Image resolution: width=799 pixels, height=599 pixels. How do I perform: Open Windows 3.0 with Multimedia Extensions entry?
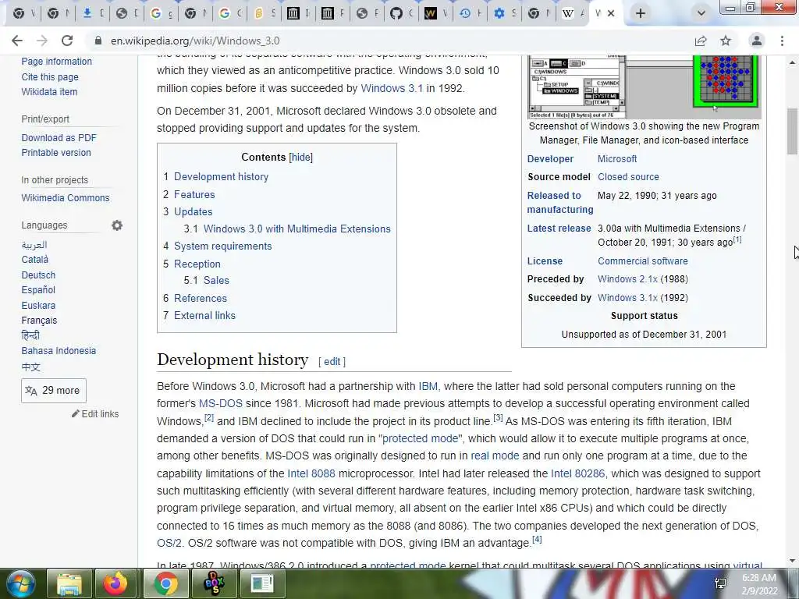point(297,229)
